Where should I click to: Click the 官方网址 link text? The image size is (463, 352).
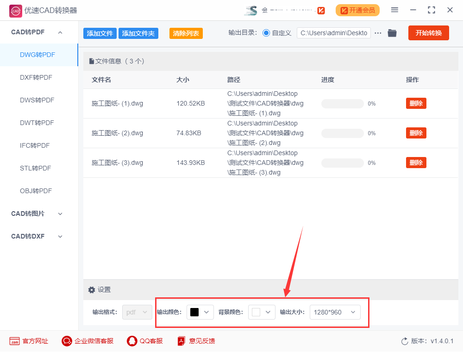(x=35, y=341)
